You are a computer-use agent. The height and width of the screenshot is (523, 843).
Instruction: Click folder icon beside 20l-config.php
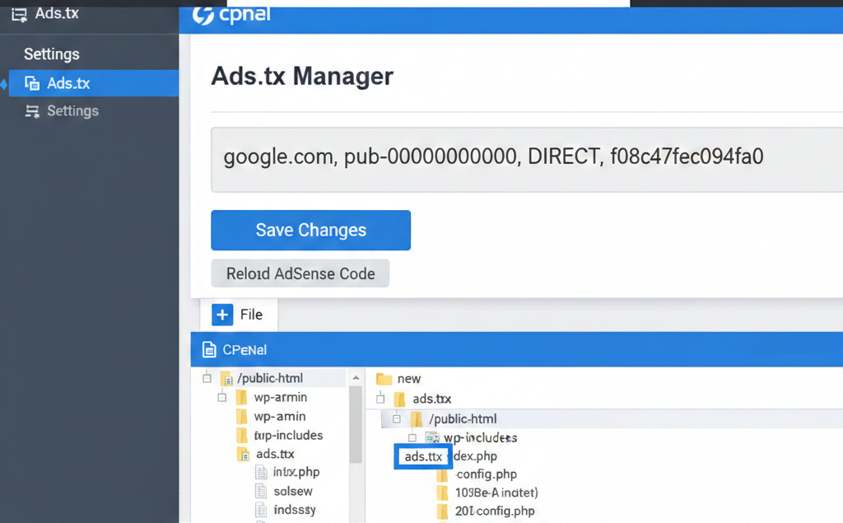(x=443, y=511)
